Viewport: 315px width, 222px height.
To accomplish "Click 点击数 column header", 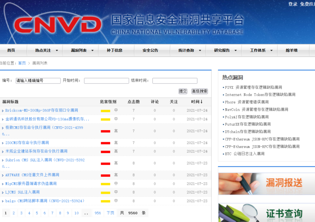I will [x=134, y=102].
